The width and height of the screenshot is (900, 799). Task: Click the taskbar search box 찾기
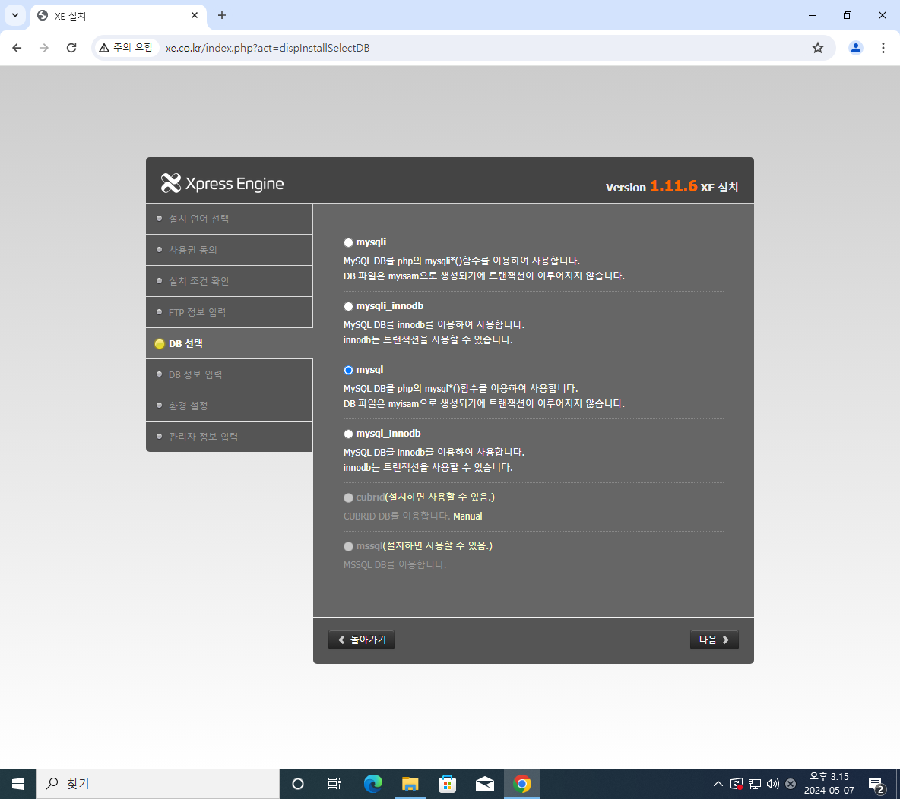158,784
